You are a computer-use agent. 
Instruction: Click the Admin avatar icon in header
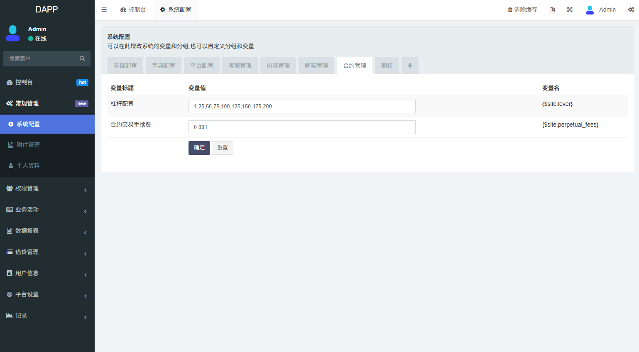coord(590,10)
